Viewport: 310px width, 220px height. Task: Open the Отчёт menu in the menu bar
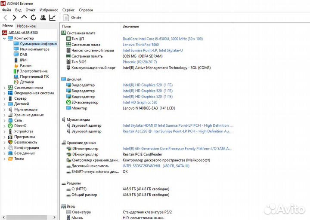coord(31,10)
